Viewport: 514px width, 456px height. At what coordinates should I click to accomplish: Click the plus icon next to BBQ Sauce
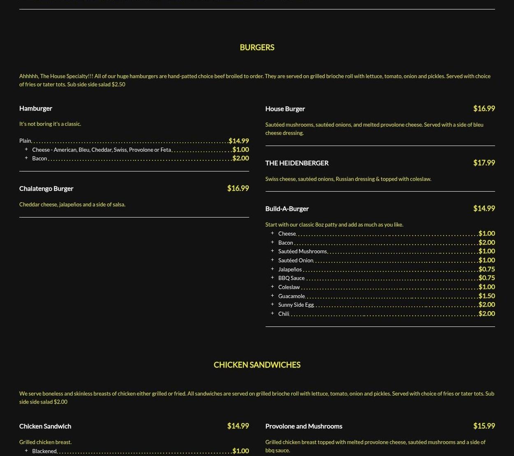272,278
